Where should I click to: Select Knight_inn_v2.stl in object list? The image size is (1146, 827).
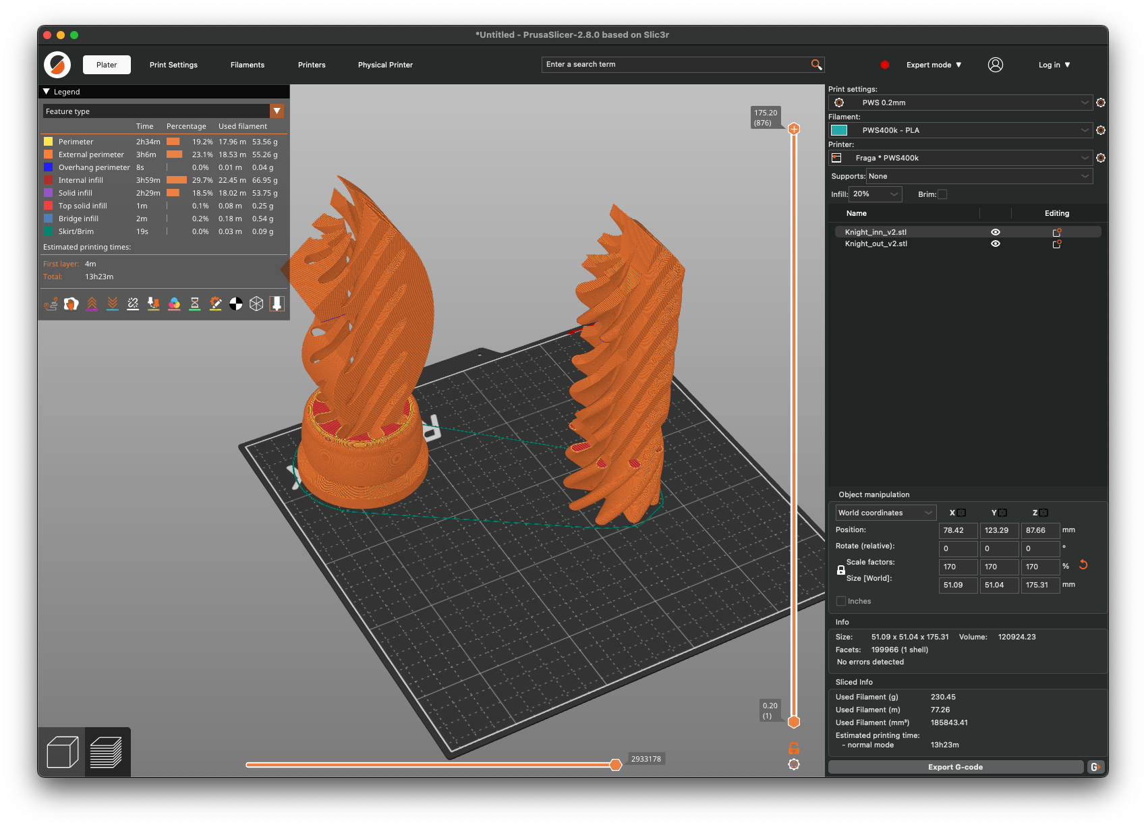tap(876, 232)
